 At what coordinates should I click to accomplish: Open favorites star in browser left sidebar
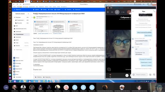(x=10, y=11)
